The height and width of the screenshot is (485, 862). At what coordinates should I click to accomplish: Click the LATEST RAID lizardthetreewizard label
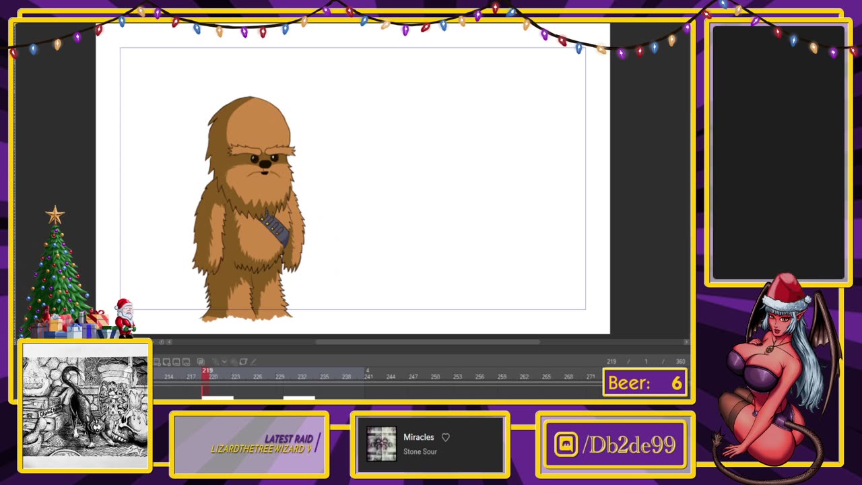(265, 444)
